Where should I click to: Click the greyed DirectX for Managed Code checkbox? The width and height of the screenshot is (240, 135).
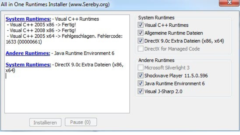coord(141,49)
